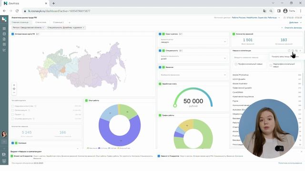Reload the browser page
The height and width of the screenshot is (171, 305).
coord(17,11)
